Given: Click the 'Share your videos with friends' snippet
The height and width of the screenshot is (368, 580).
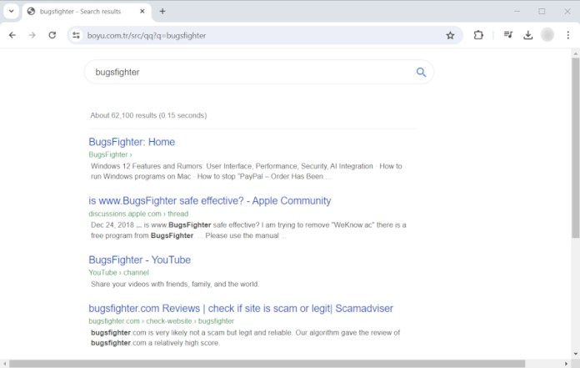Looking at the screenshot, I should tap(175, 284).
